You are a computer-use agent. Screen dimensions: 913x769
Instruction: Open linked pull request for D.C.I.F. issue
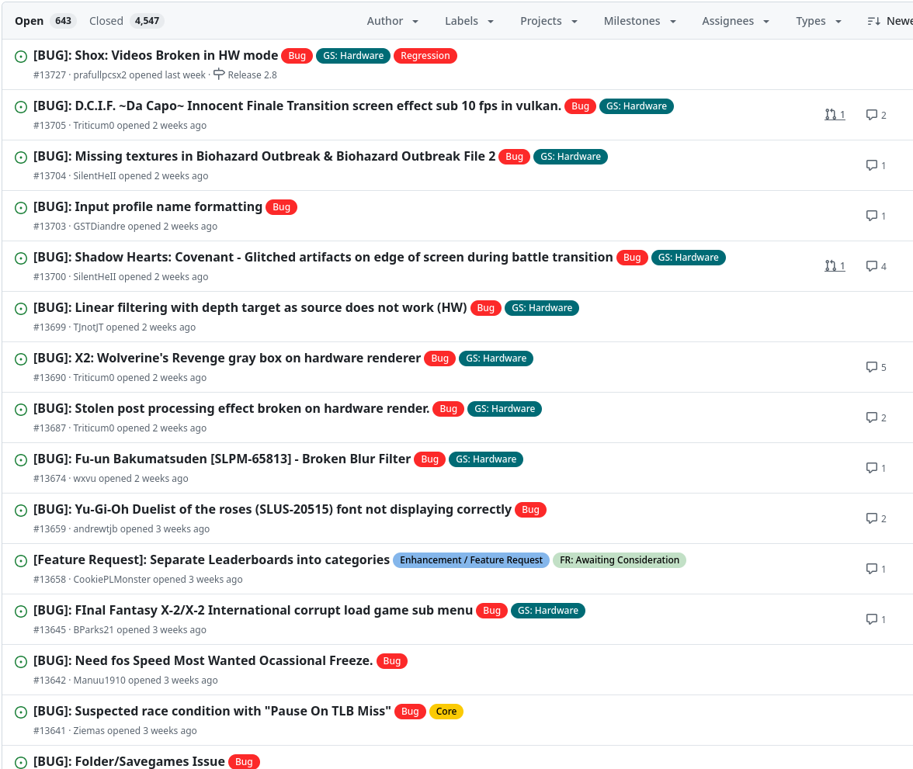point(835,115)
